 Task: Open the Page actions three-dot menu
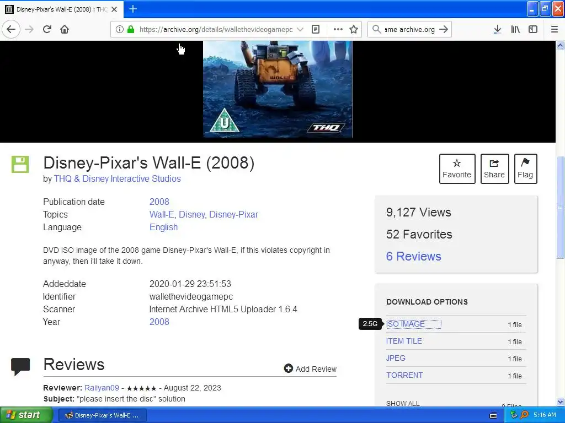338,29
